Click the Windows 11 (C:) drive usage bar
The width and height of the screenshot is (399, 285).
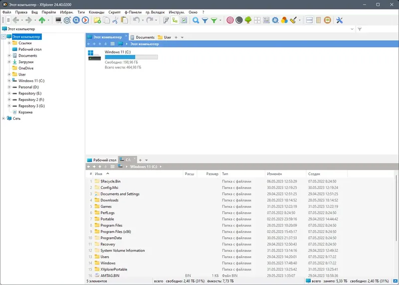131,57
